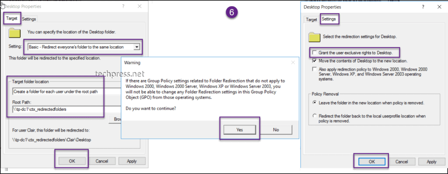Image resolution: width=448 pixels, height=174 pixels.
Task: Open Target tab in right Desktop Properties window
Action: pos(311,20)
